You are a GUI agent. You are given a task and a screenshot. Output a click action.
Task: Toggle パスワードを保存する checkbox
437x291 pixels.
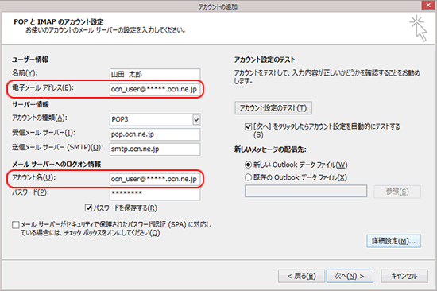[x=88, y=208]
